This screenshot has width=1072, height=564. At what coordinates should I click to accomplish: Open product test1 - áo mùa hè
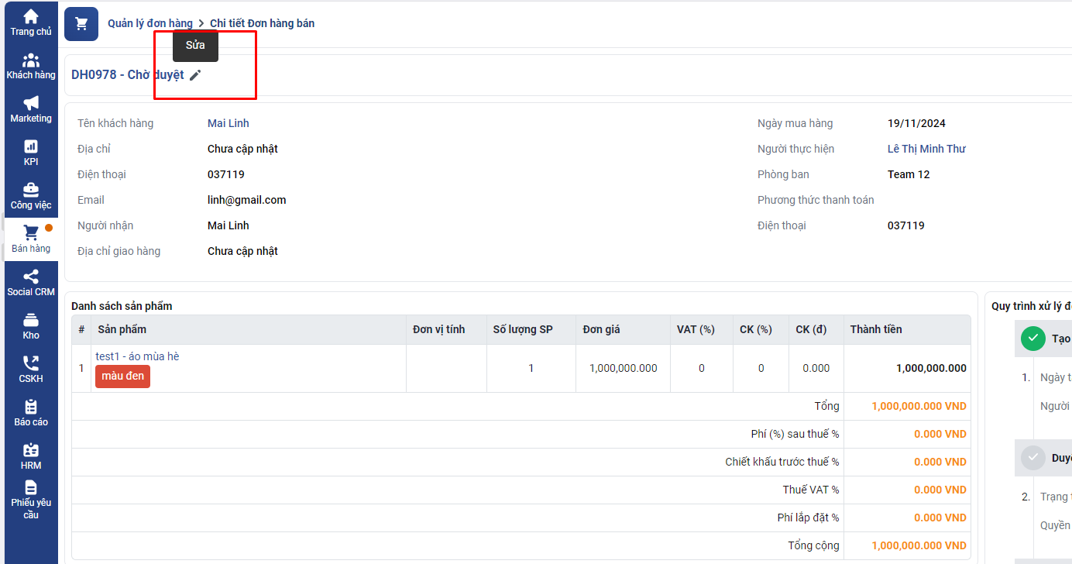click(x=137, y=356)
